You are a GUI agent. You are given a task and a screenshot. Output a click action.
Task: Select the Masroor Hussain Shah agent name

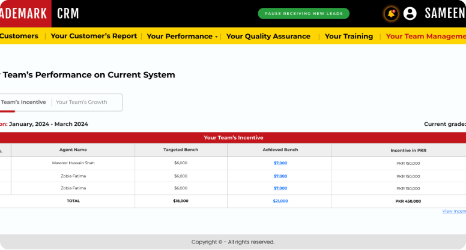click(73, 163)
